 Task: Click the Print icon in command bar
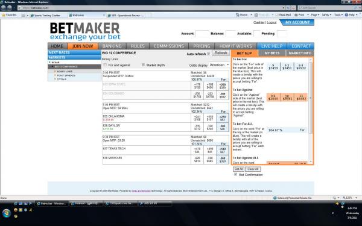pyautogui.click(x=296, y=14)
